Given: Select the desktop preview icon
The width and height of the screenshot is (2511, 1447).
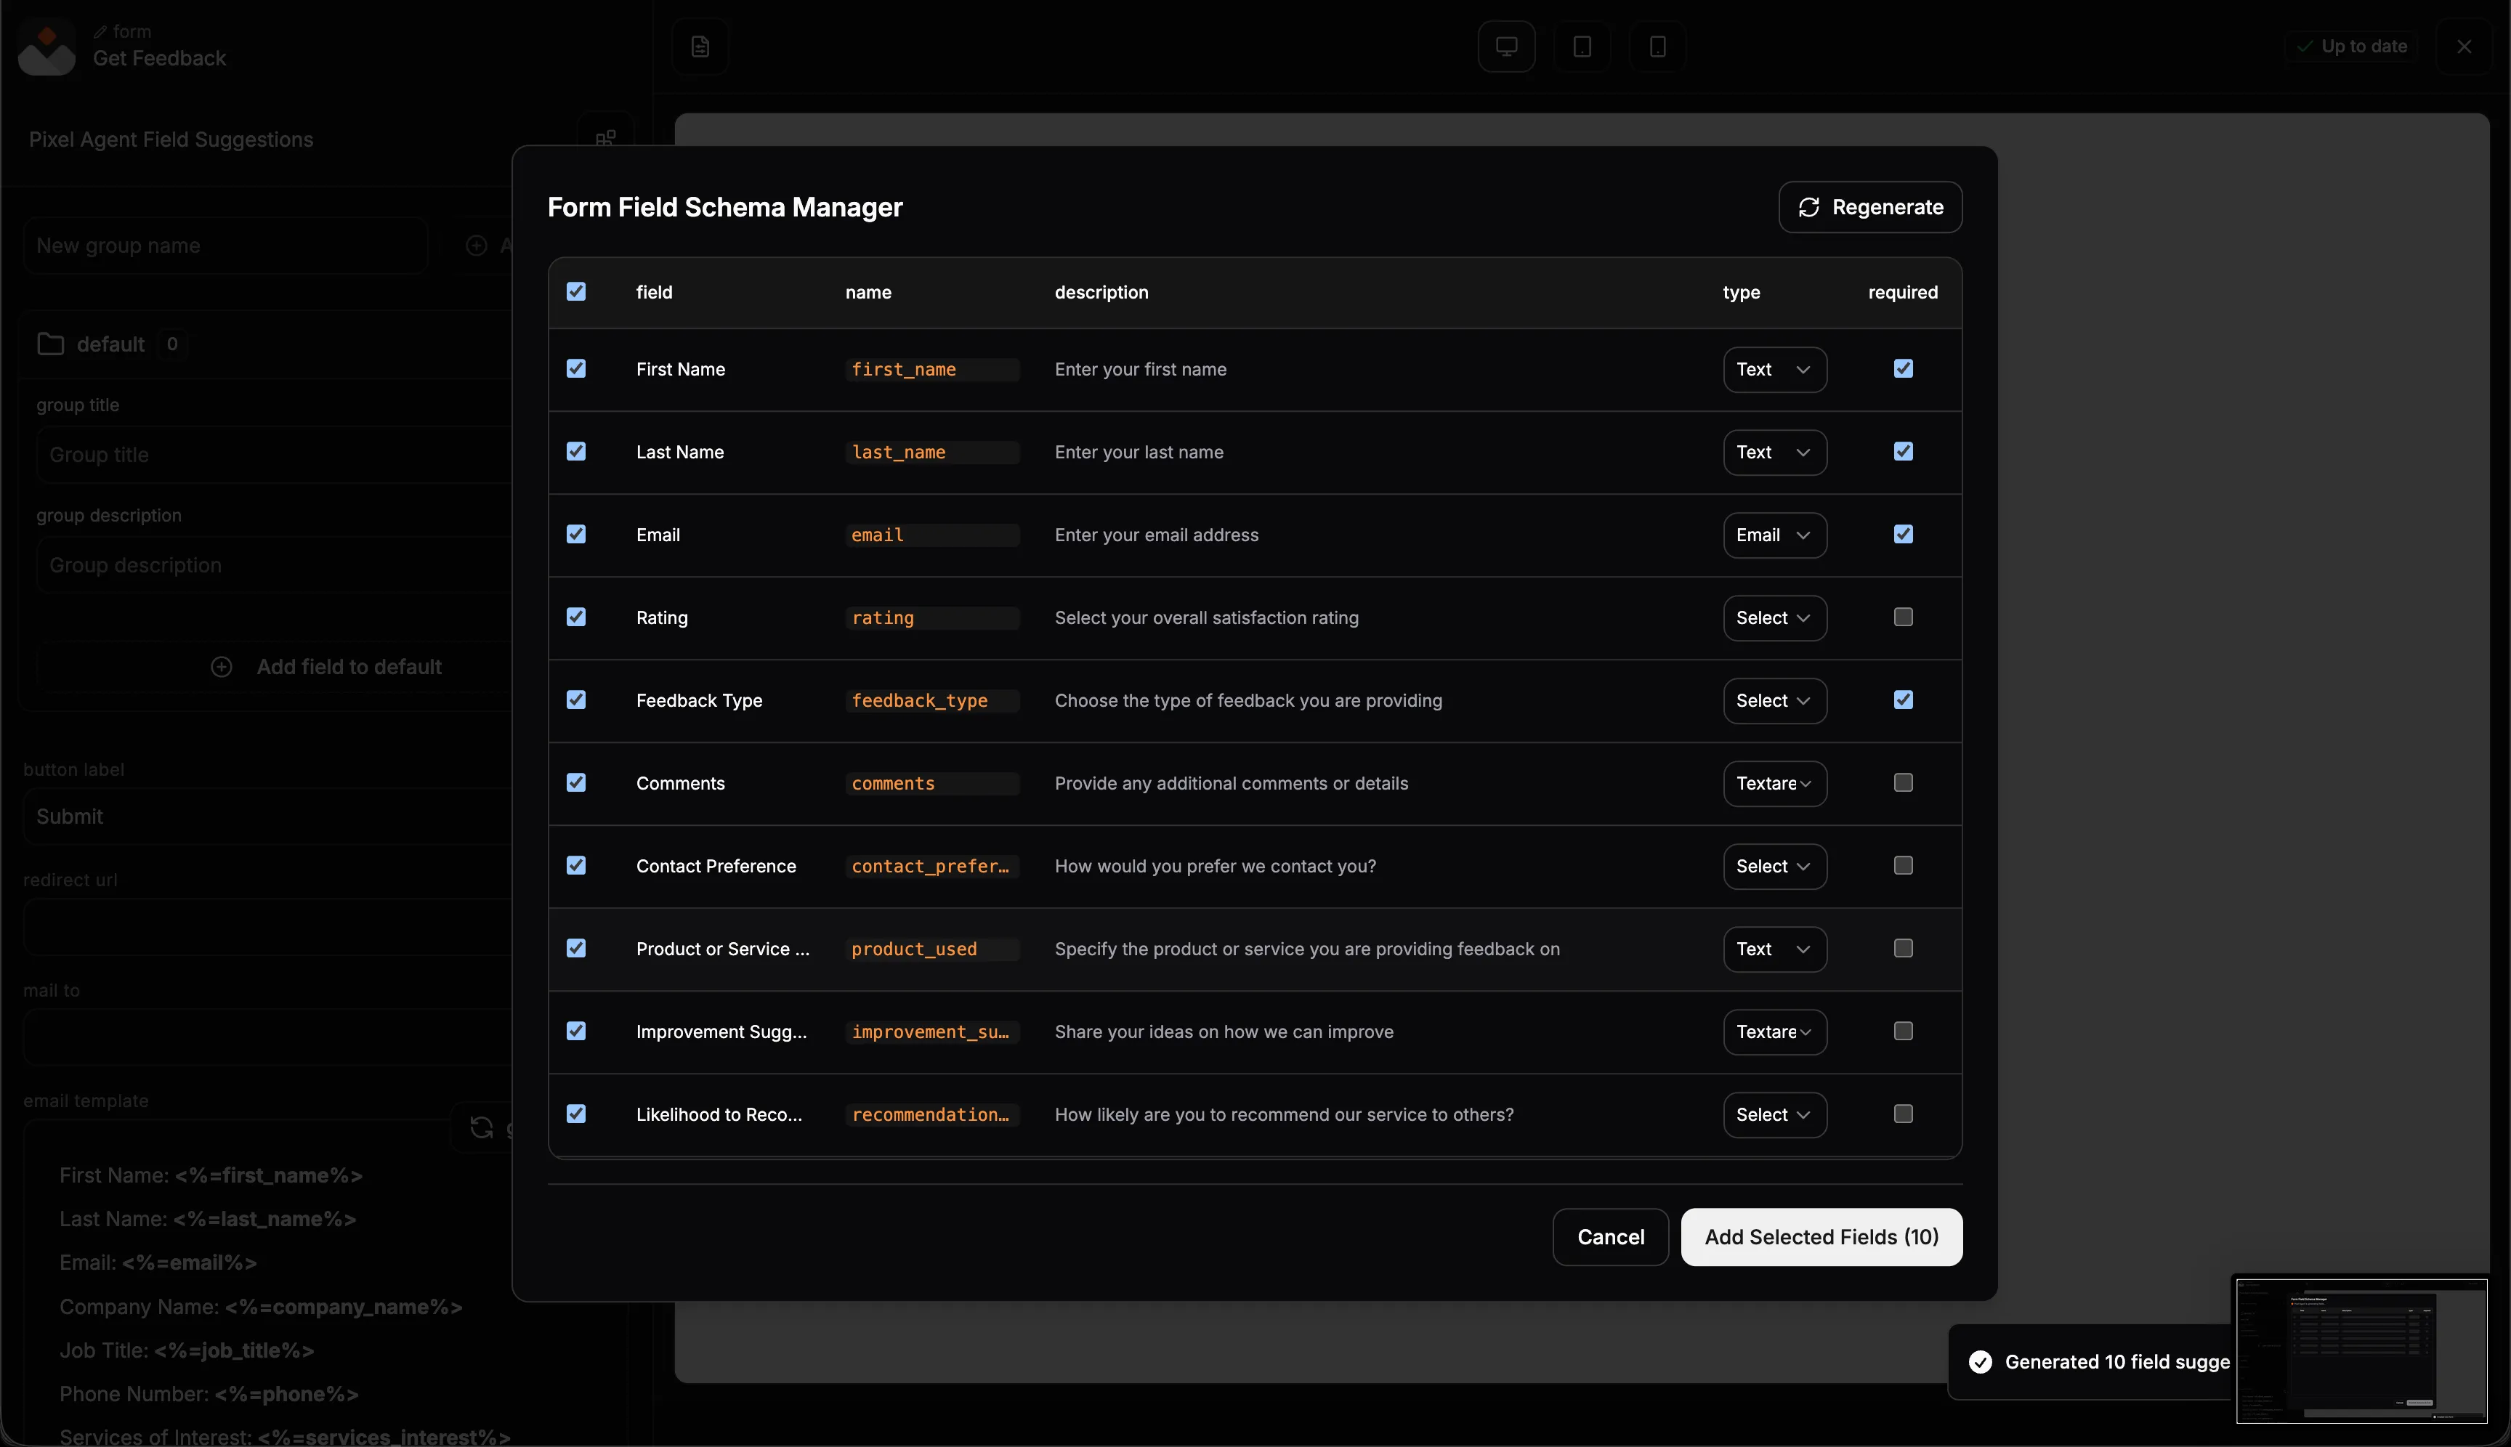Looking at the screenshot, I should click(x=1506, y=46).
